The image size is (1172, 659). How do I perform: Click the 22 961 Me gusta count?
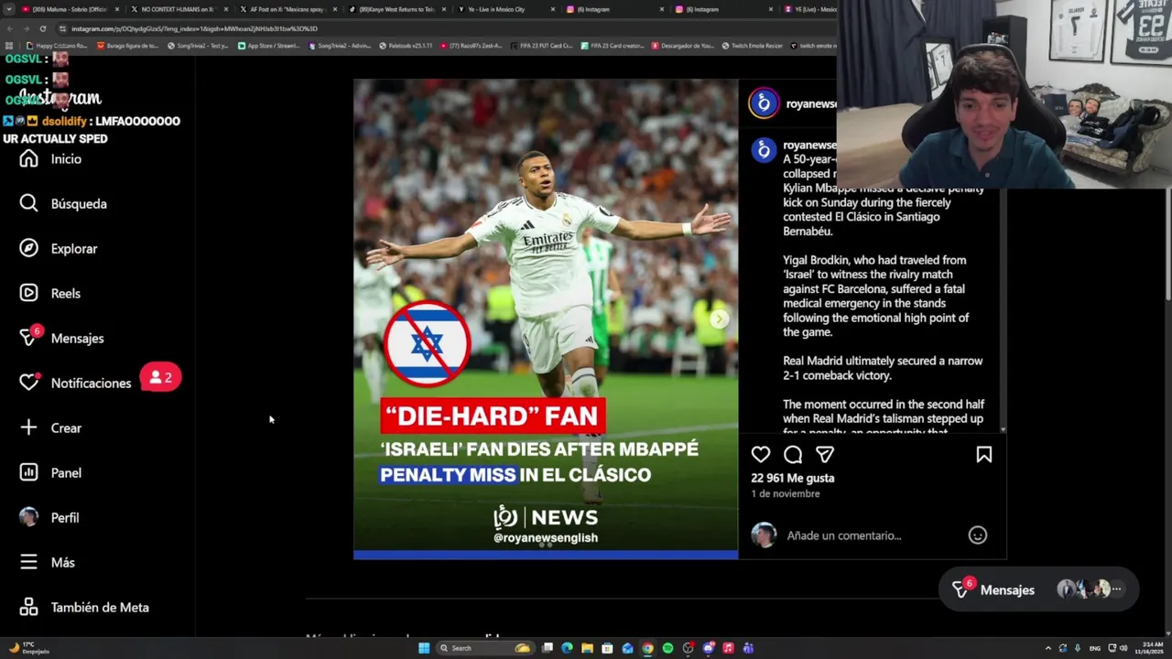pyautogui.click(x=793, y=478)
